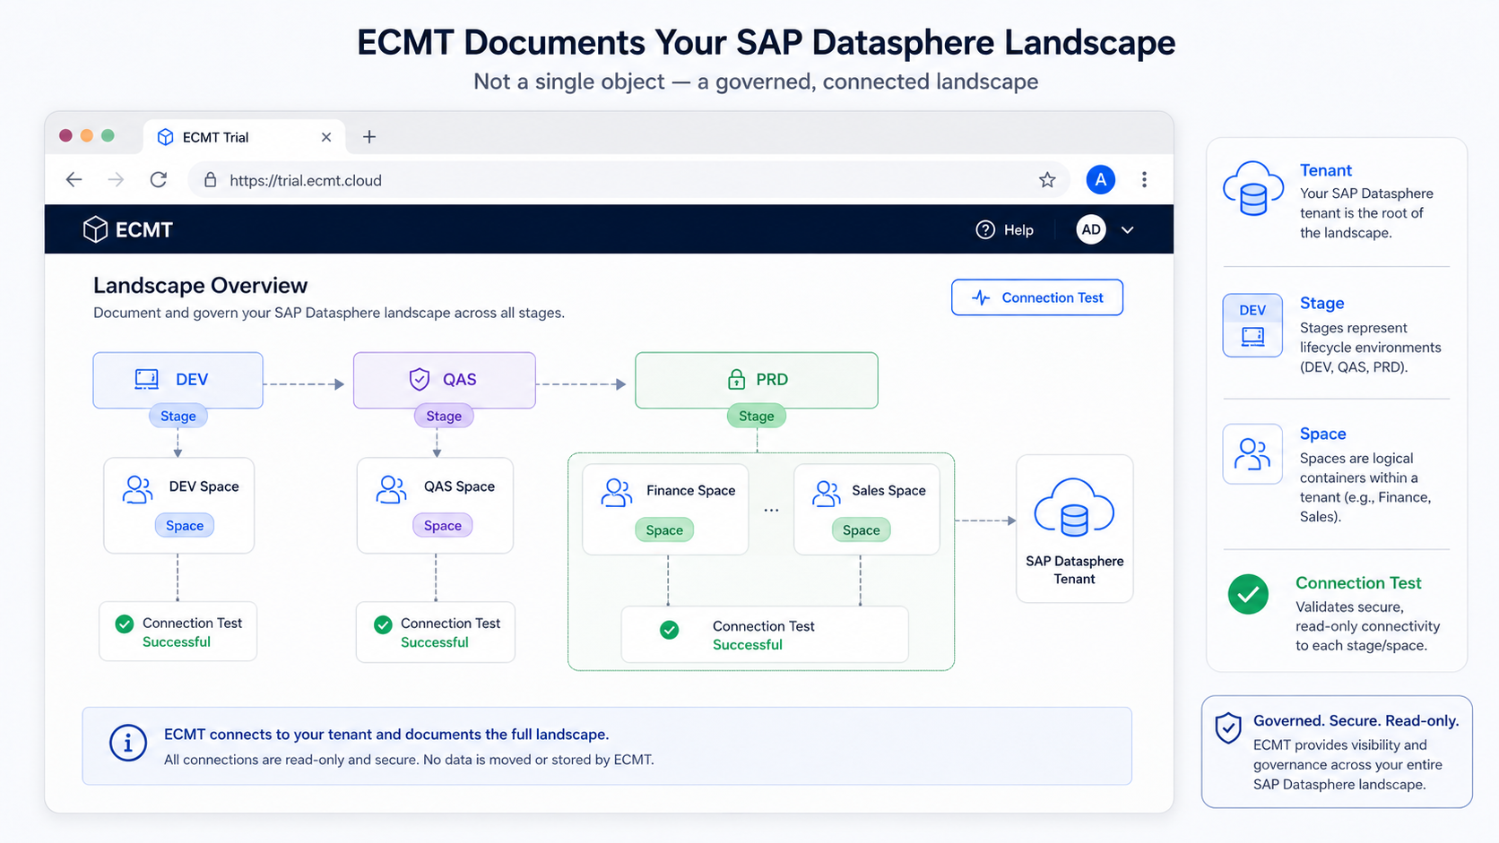Screen dimensions: 1499x843
Task: Click the padlock icon in address bar
Action: pos(211,180)
